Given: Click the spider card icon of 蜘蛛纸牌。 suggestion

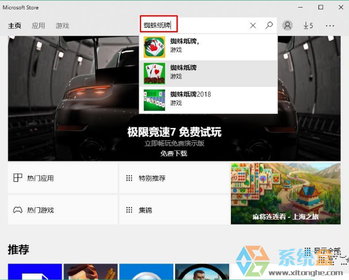Looking at the screenshot, I should pyautogui.click(x=155, y=47).
